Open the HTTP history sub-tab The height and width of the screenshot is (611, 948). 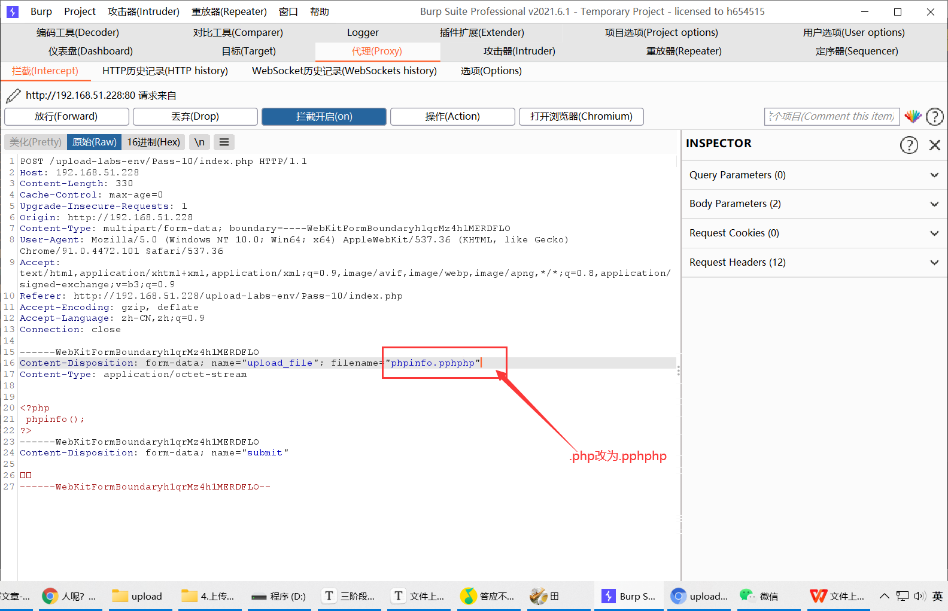165,71
